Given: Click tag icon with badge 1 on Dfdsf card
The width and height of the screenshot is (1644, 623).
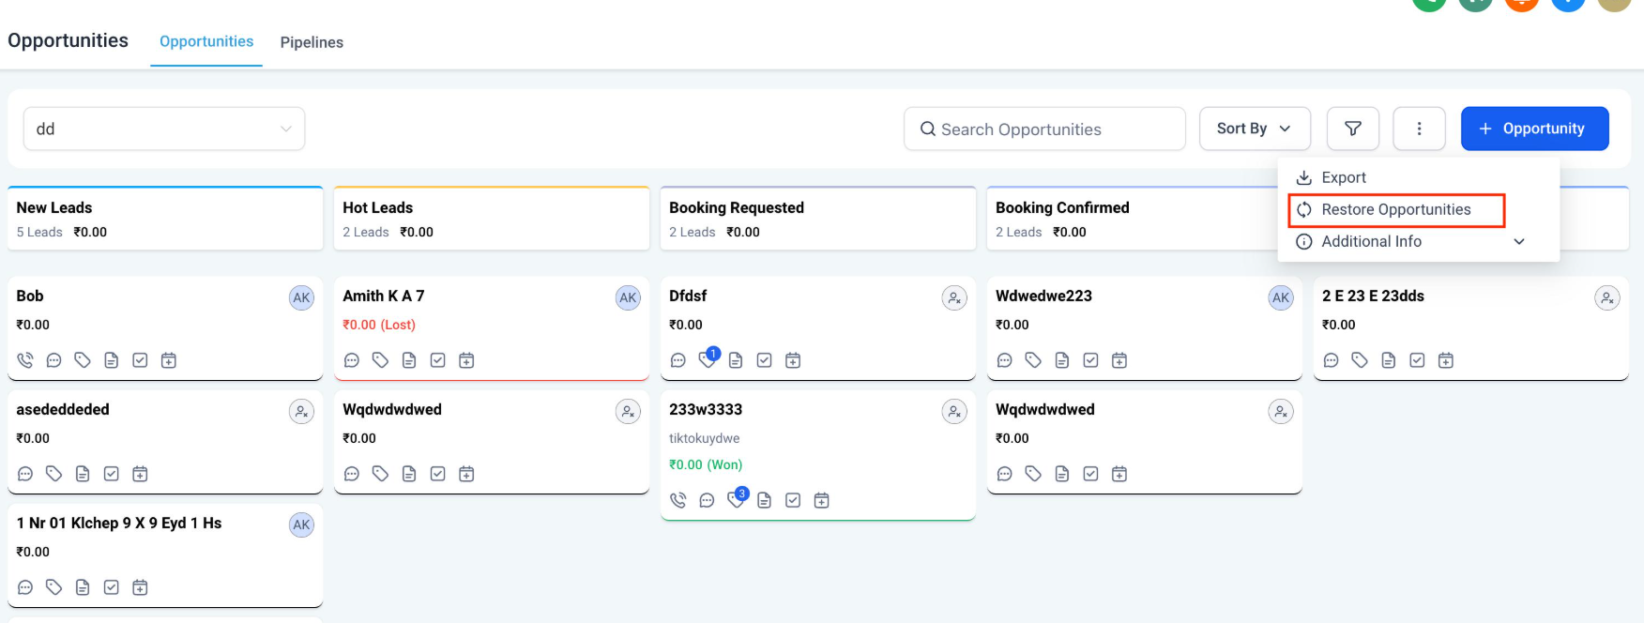Looking at the screenshot, I should click(x=708, y=358).
